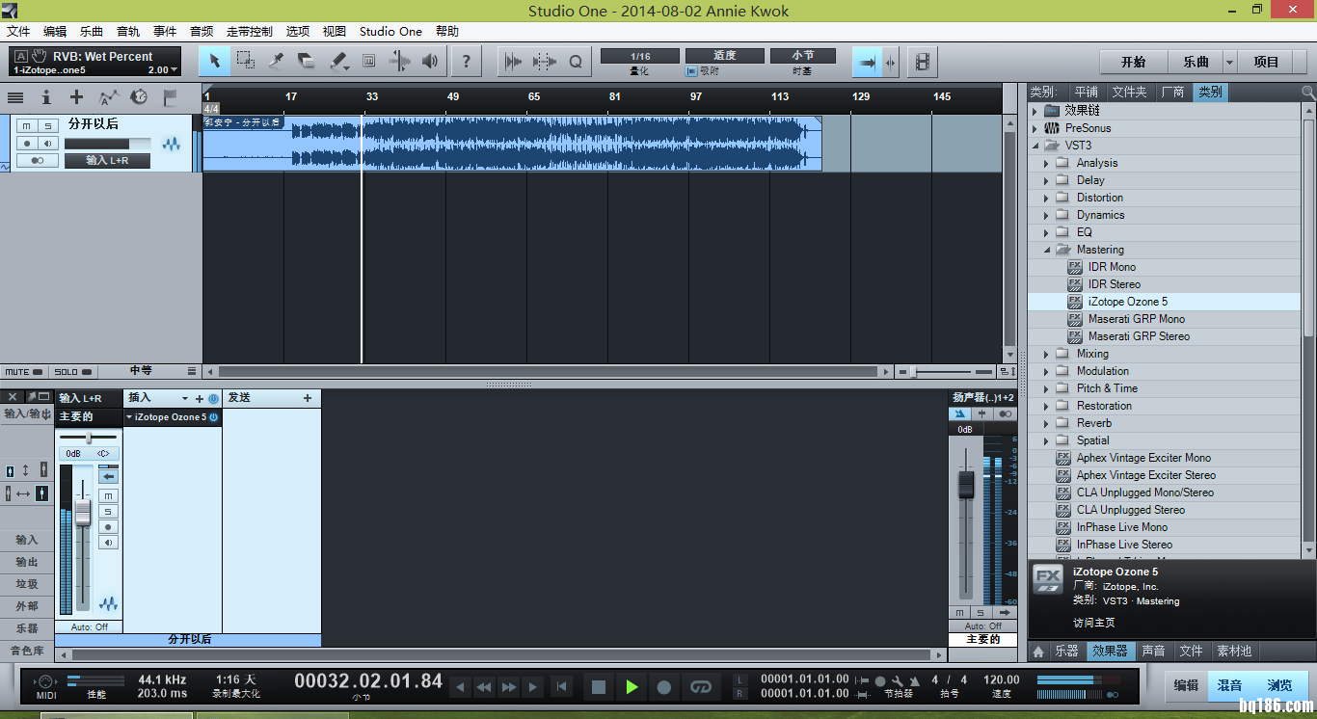This screenshot has width=1317, height=719.
Task: Open the 走带控制 menu
Action: point(250,31)
